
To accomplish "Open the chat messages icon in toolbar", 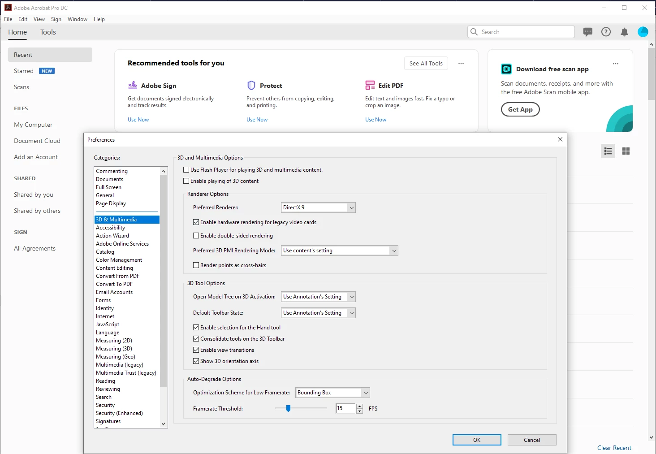I will [588, 32].
